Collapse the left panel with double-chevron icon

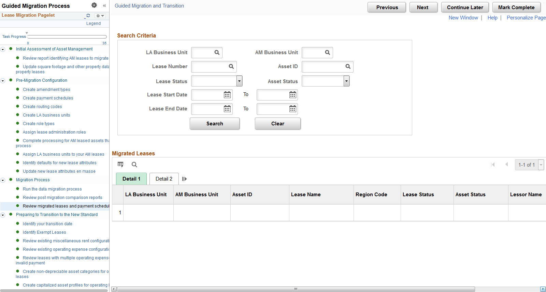coord(104,5)
